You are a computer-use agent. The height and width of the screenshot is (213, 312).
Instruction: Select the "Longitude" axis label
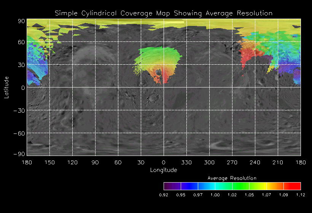(x=163, y=170)
